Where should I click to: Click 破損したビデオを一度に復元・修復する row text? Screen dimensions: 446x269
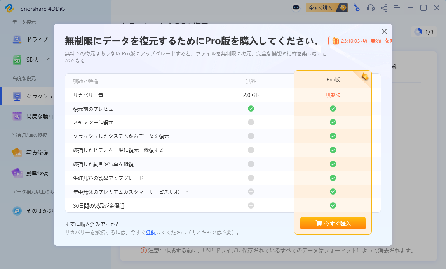pos(118,150)
